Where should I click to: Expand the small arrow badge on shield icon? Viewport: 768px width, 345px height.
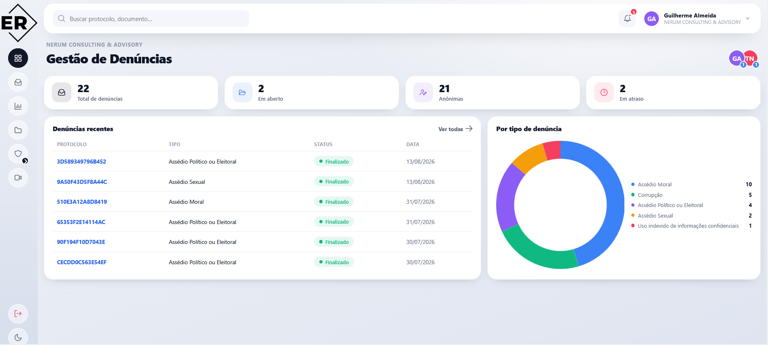point(25,161)
